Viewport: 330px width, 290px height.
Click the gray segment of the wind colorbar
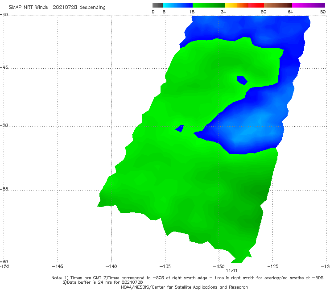pos(158,5)
